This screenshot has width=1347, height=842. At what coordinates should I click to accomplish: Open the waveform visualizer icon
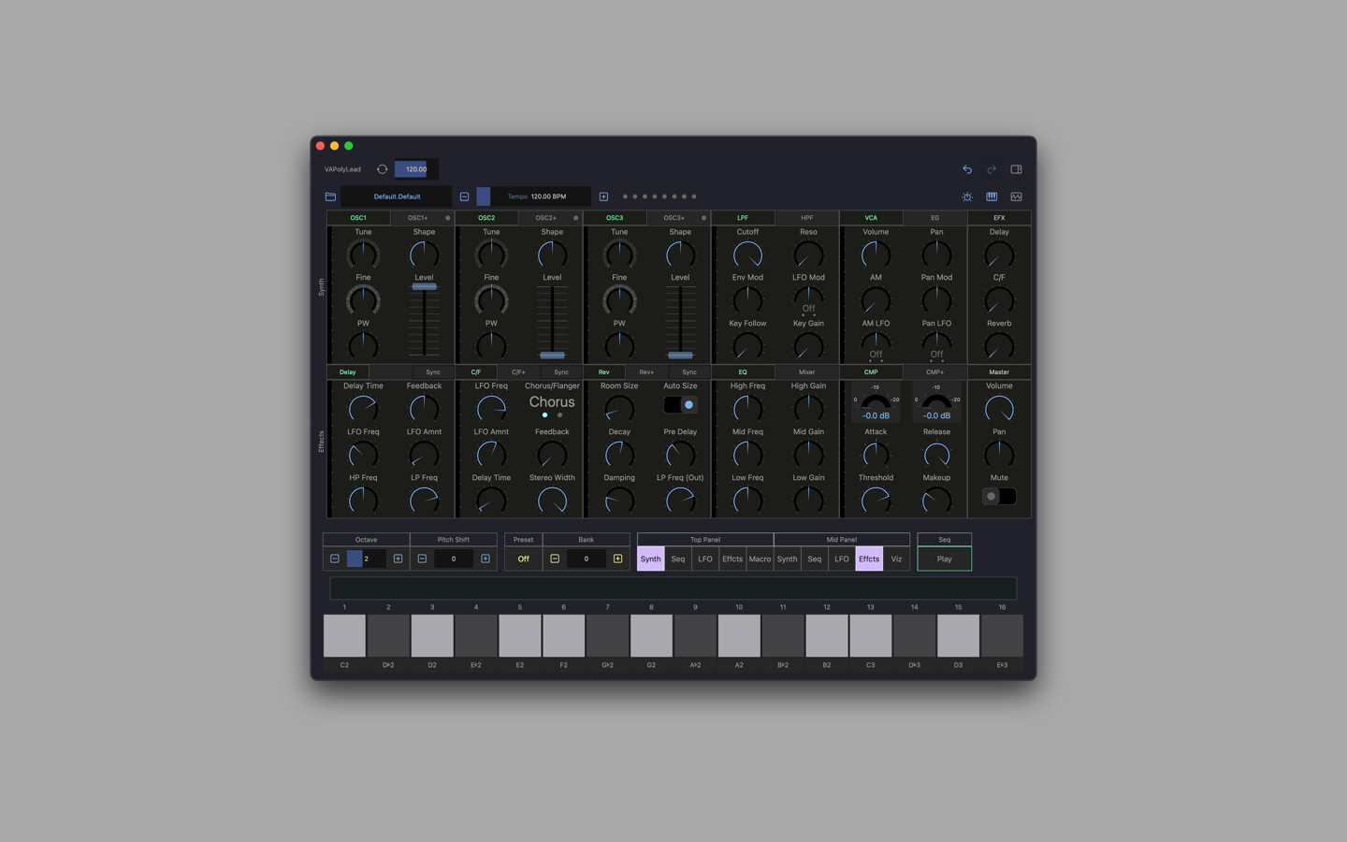pyautogui.click(x=1016, y=196)
